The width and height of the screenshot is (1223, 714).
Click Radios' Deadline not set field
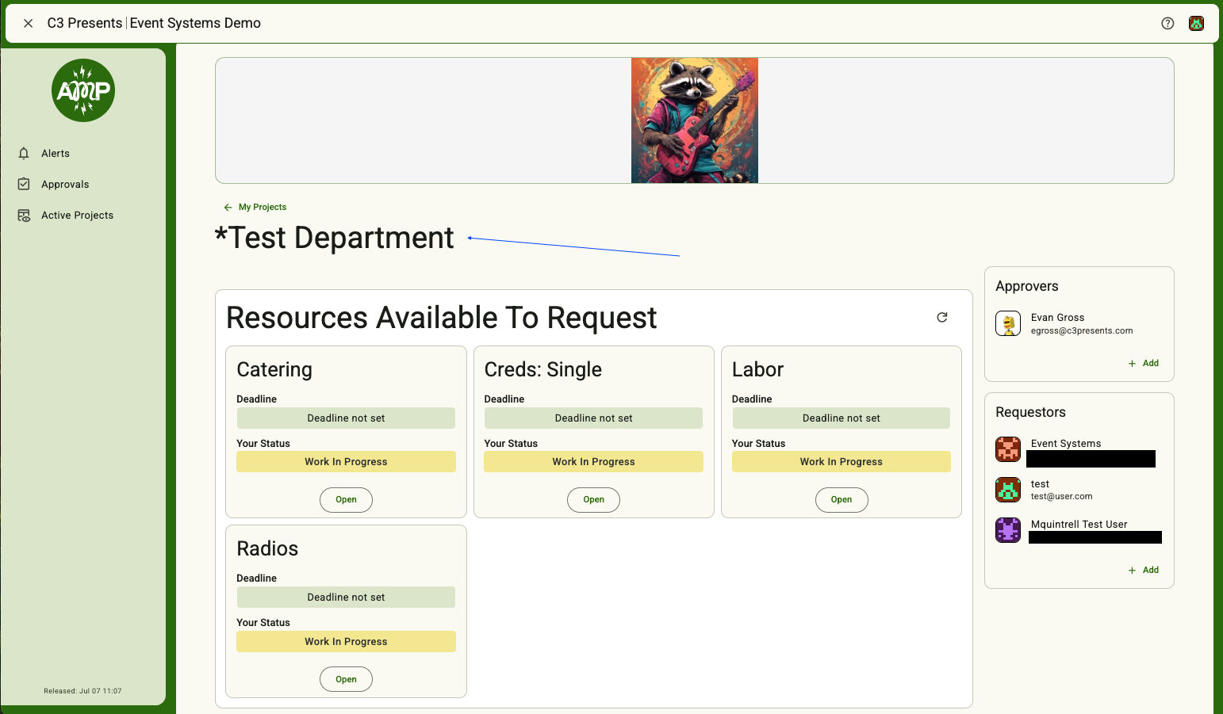[x=346, y=597]
